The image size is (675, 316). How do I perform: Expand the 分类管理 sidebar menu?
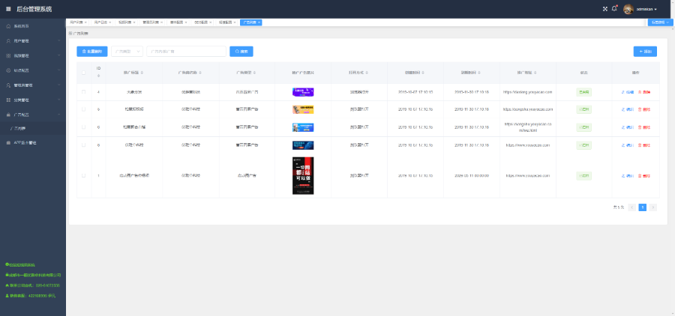(x=33, y=100)
